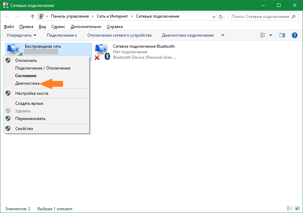Click the Up one level arrow
Viewport: 303px width, 213px height.
pyautogui.click(x=33, y=17)
